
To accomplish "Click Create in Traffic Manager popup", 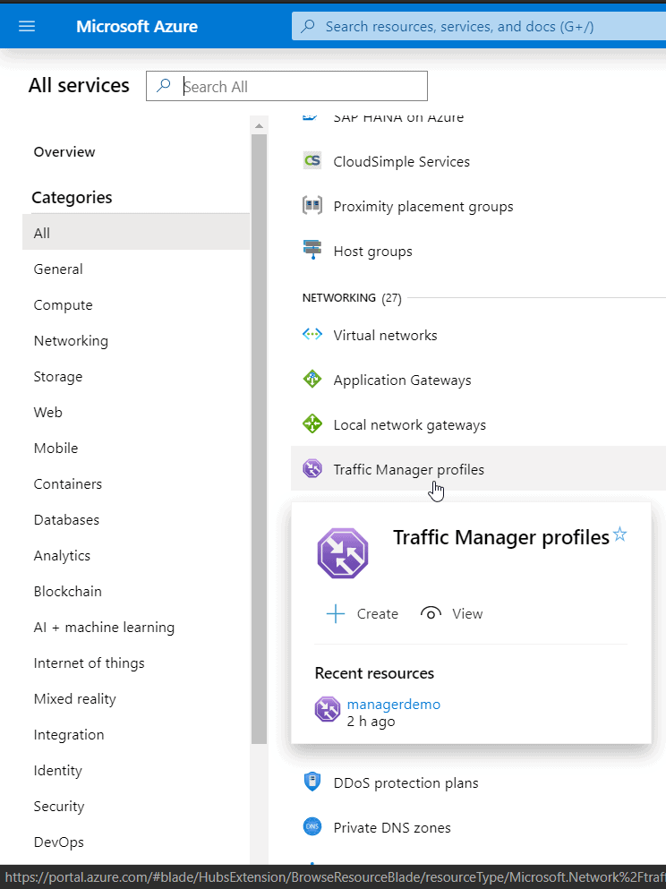I will [363, 614].
